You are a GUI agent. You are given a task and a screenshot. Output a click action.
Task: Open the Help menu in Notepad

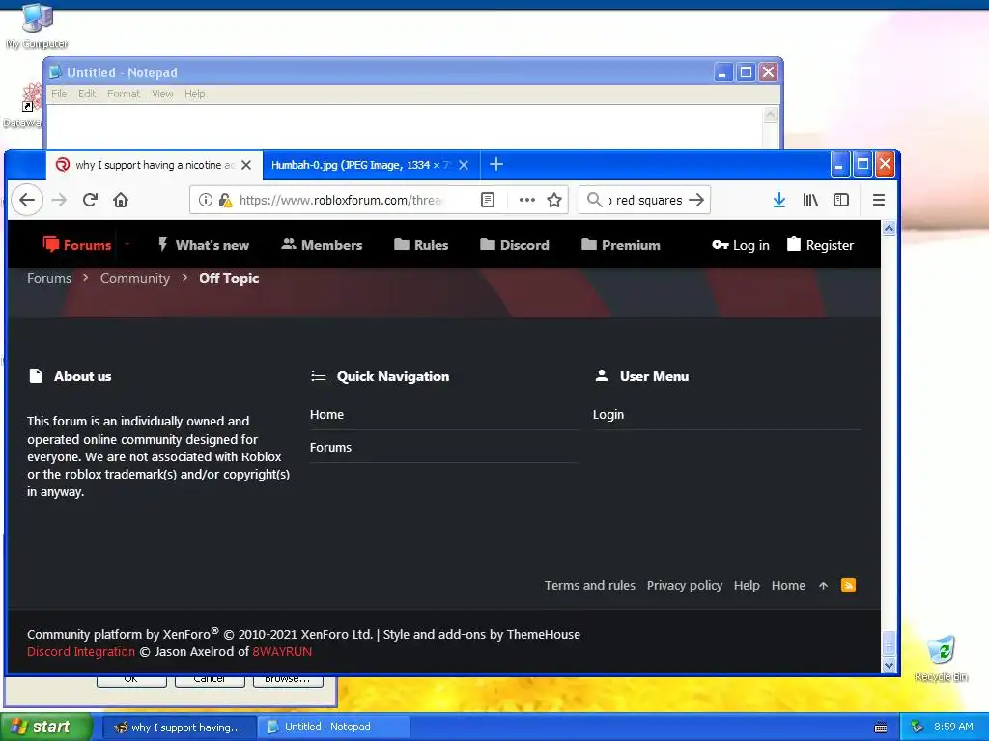195,94
